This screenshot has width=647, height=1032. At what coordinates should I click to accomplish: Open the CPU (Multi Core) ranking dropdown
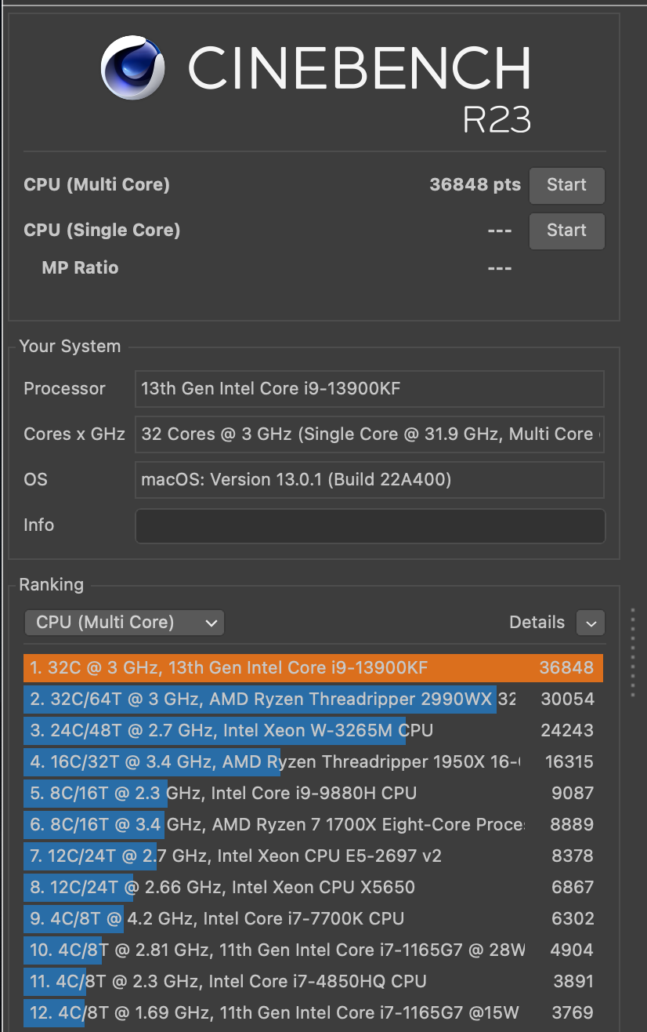click(124, 622)
